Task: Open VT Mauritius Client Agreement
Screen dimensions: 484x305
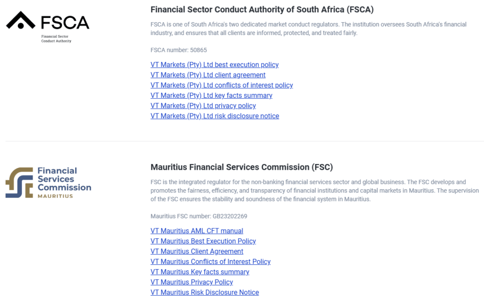Action: point(197,251)
